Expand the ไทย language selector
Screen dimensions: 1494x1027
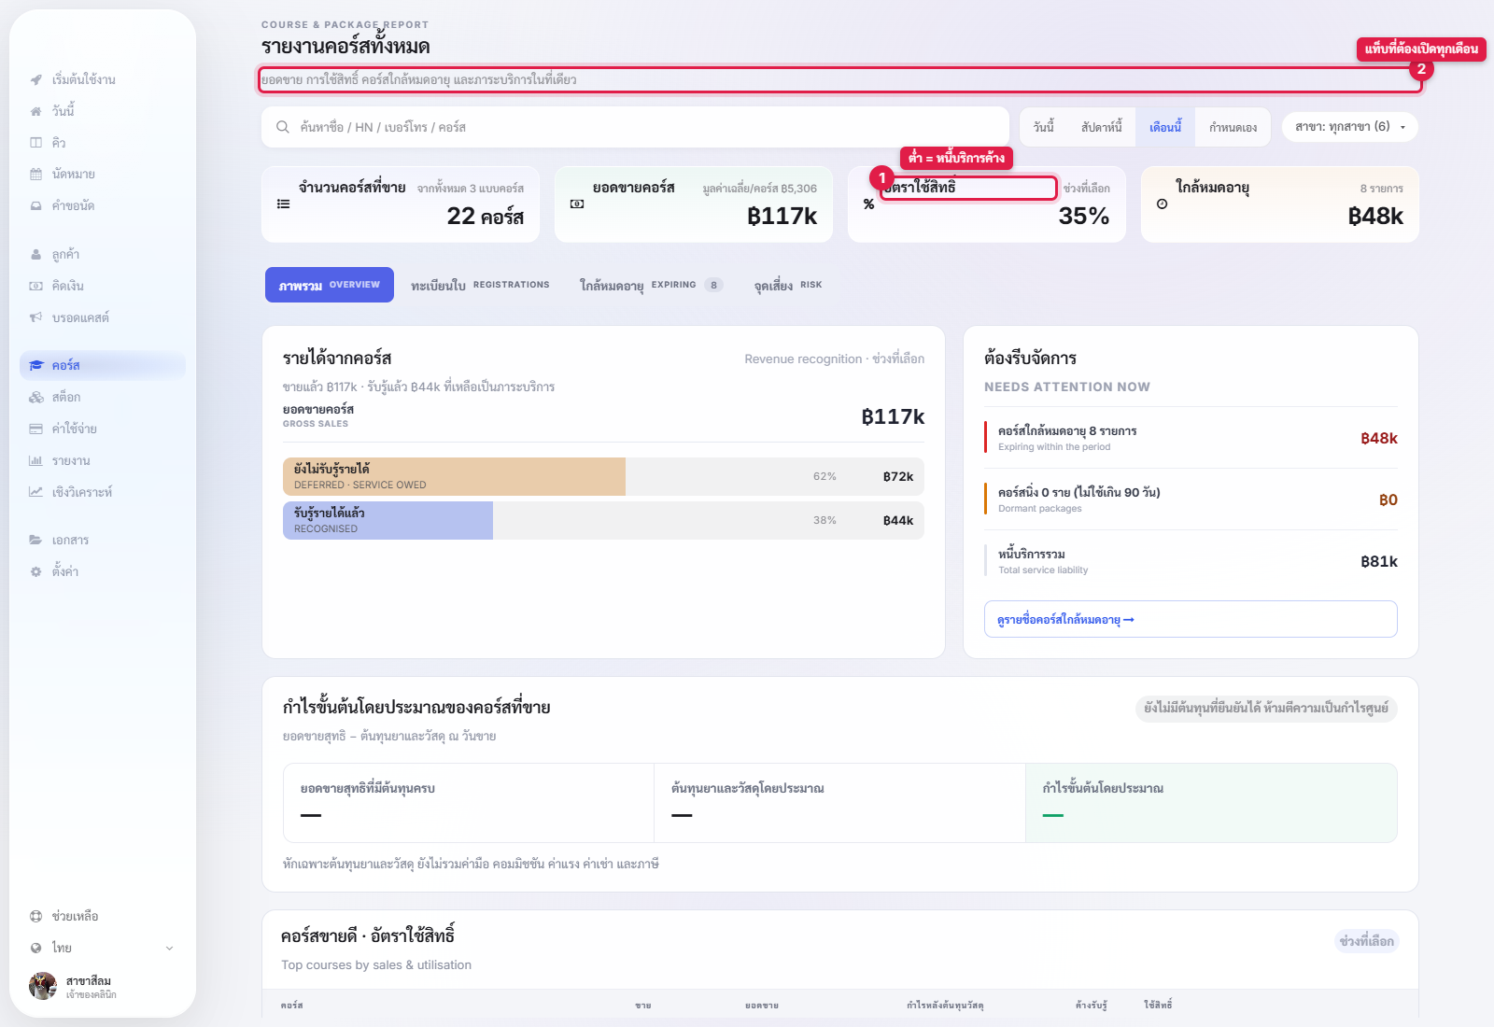(103, 949)
